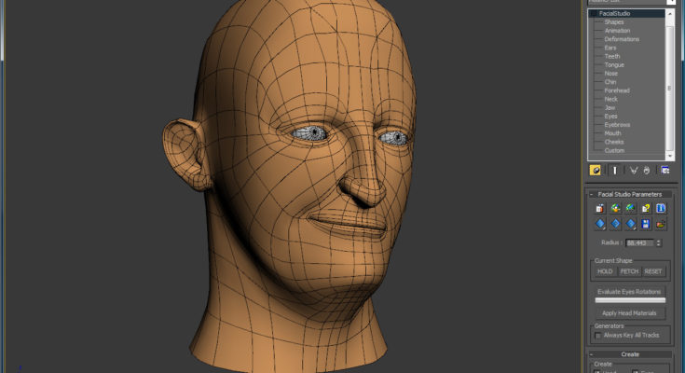This screenshot has width=685, height=373.
Task: Click Evaluate Eyes Rotations button
Action: coord(629,292)
